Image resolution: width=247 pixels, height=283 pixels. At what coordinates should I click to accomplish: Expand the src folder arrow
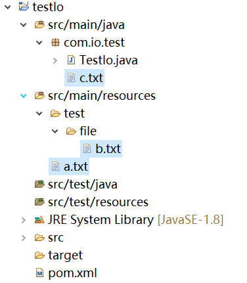tap(24, 238)
